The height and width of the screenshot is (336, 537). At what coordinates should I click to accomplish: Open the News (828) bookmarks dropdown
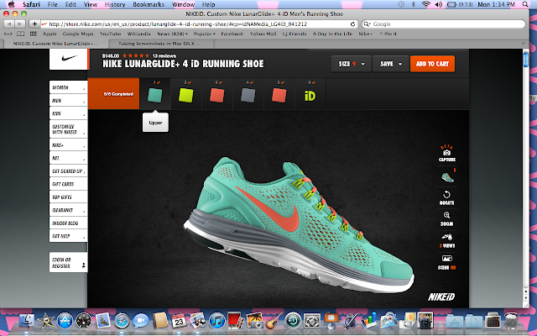tap(172, 34)
